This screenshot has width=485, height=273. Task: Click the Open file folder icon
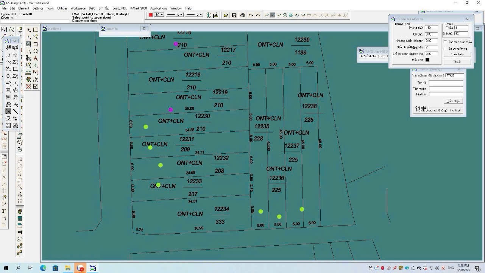[226, 15]
